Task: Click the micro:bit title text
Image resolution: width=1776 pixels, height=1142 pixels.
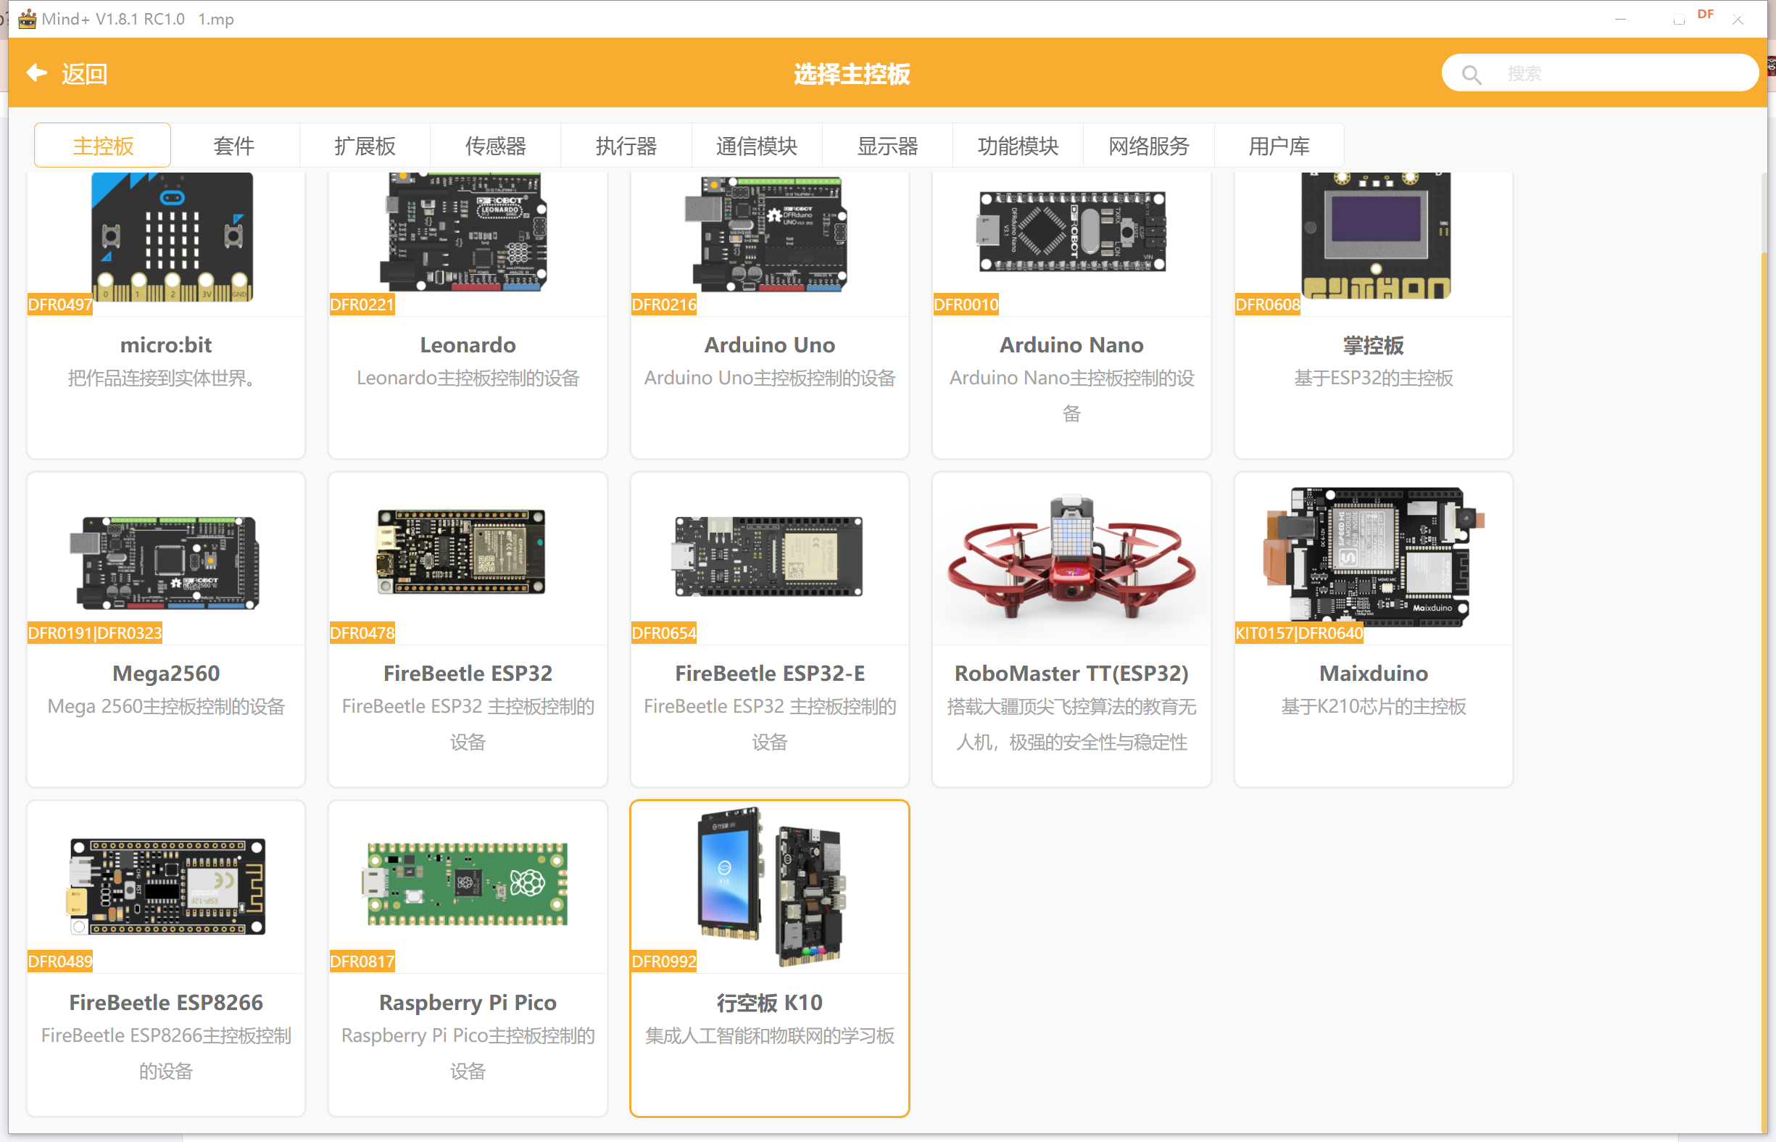Action: [x=166, y=346]
